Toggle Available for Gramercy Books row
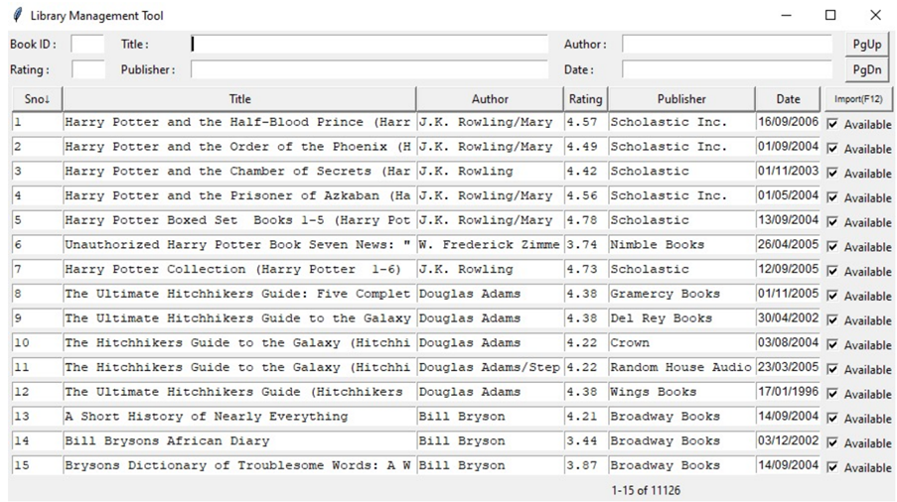897x502 pixels. 832,297
